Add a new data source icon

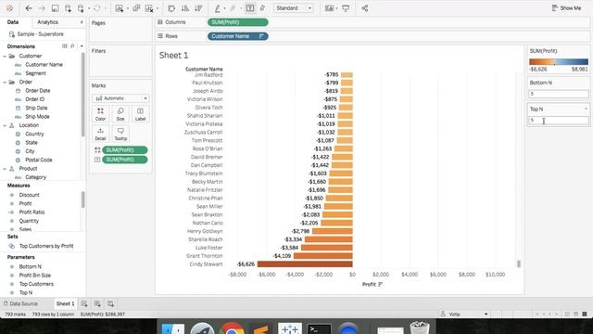[68, 8]
